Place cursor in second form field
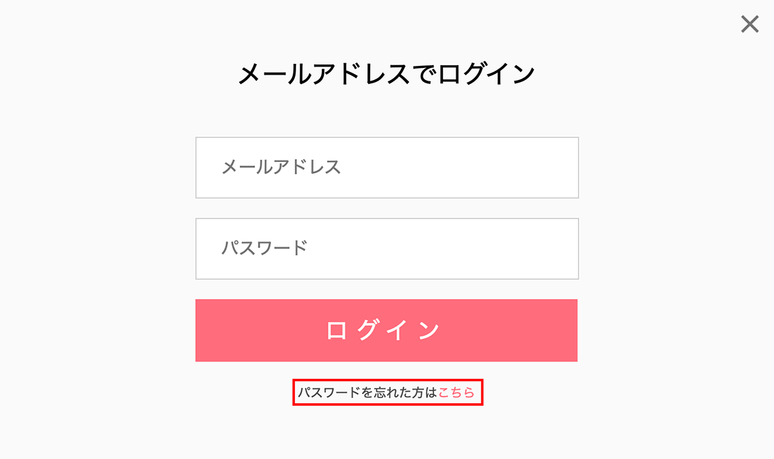 coord(387,249)
